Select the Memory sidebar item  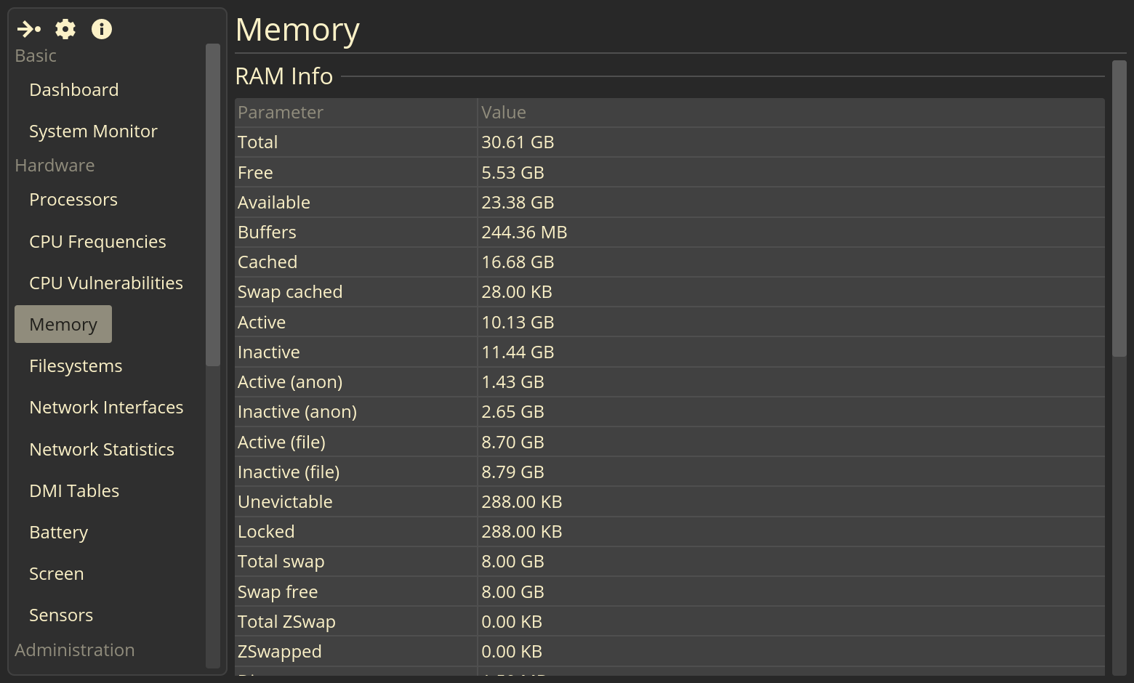click(x=63, y=325)
